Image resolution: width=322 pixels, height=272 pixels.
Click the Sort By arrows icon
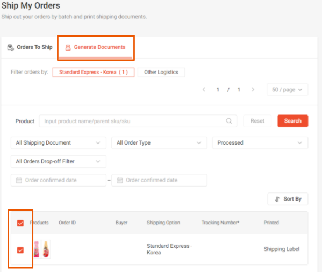[x=277, y=199]
